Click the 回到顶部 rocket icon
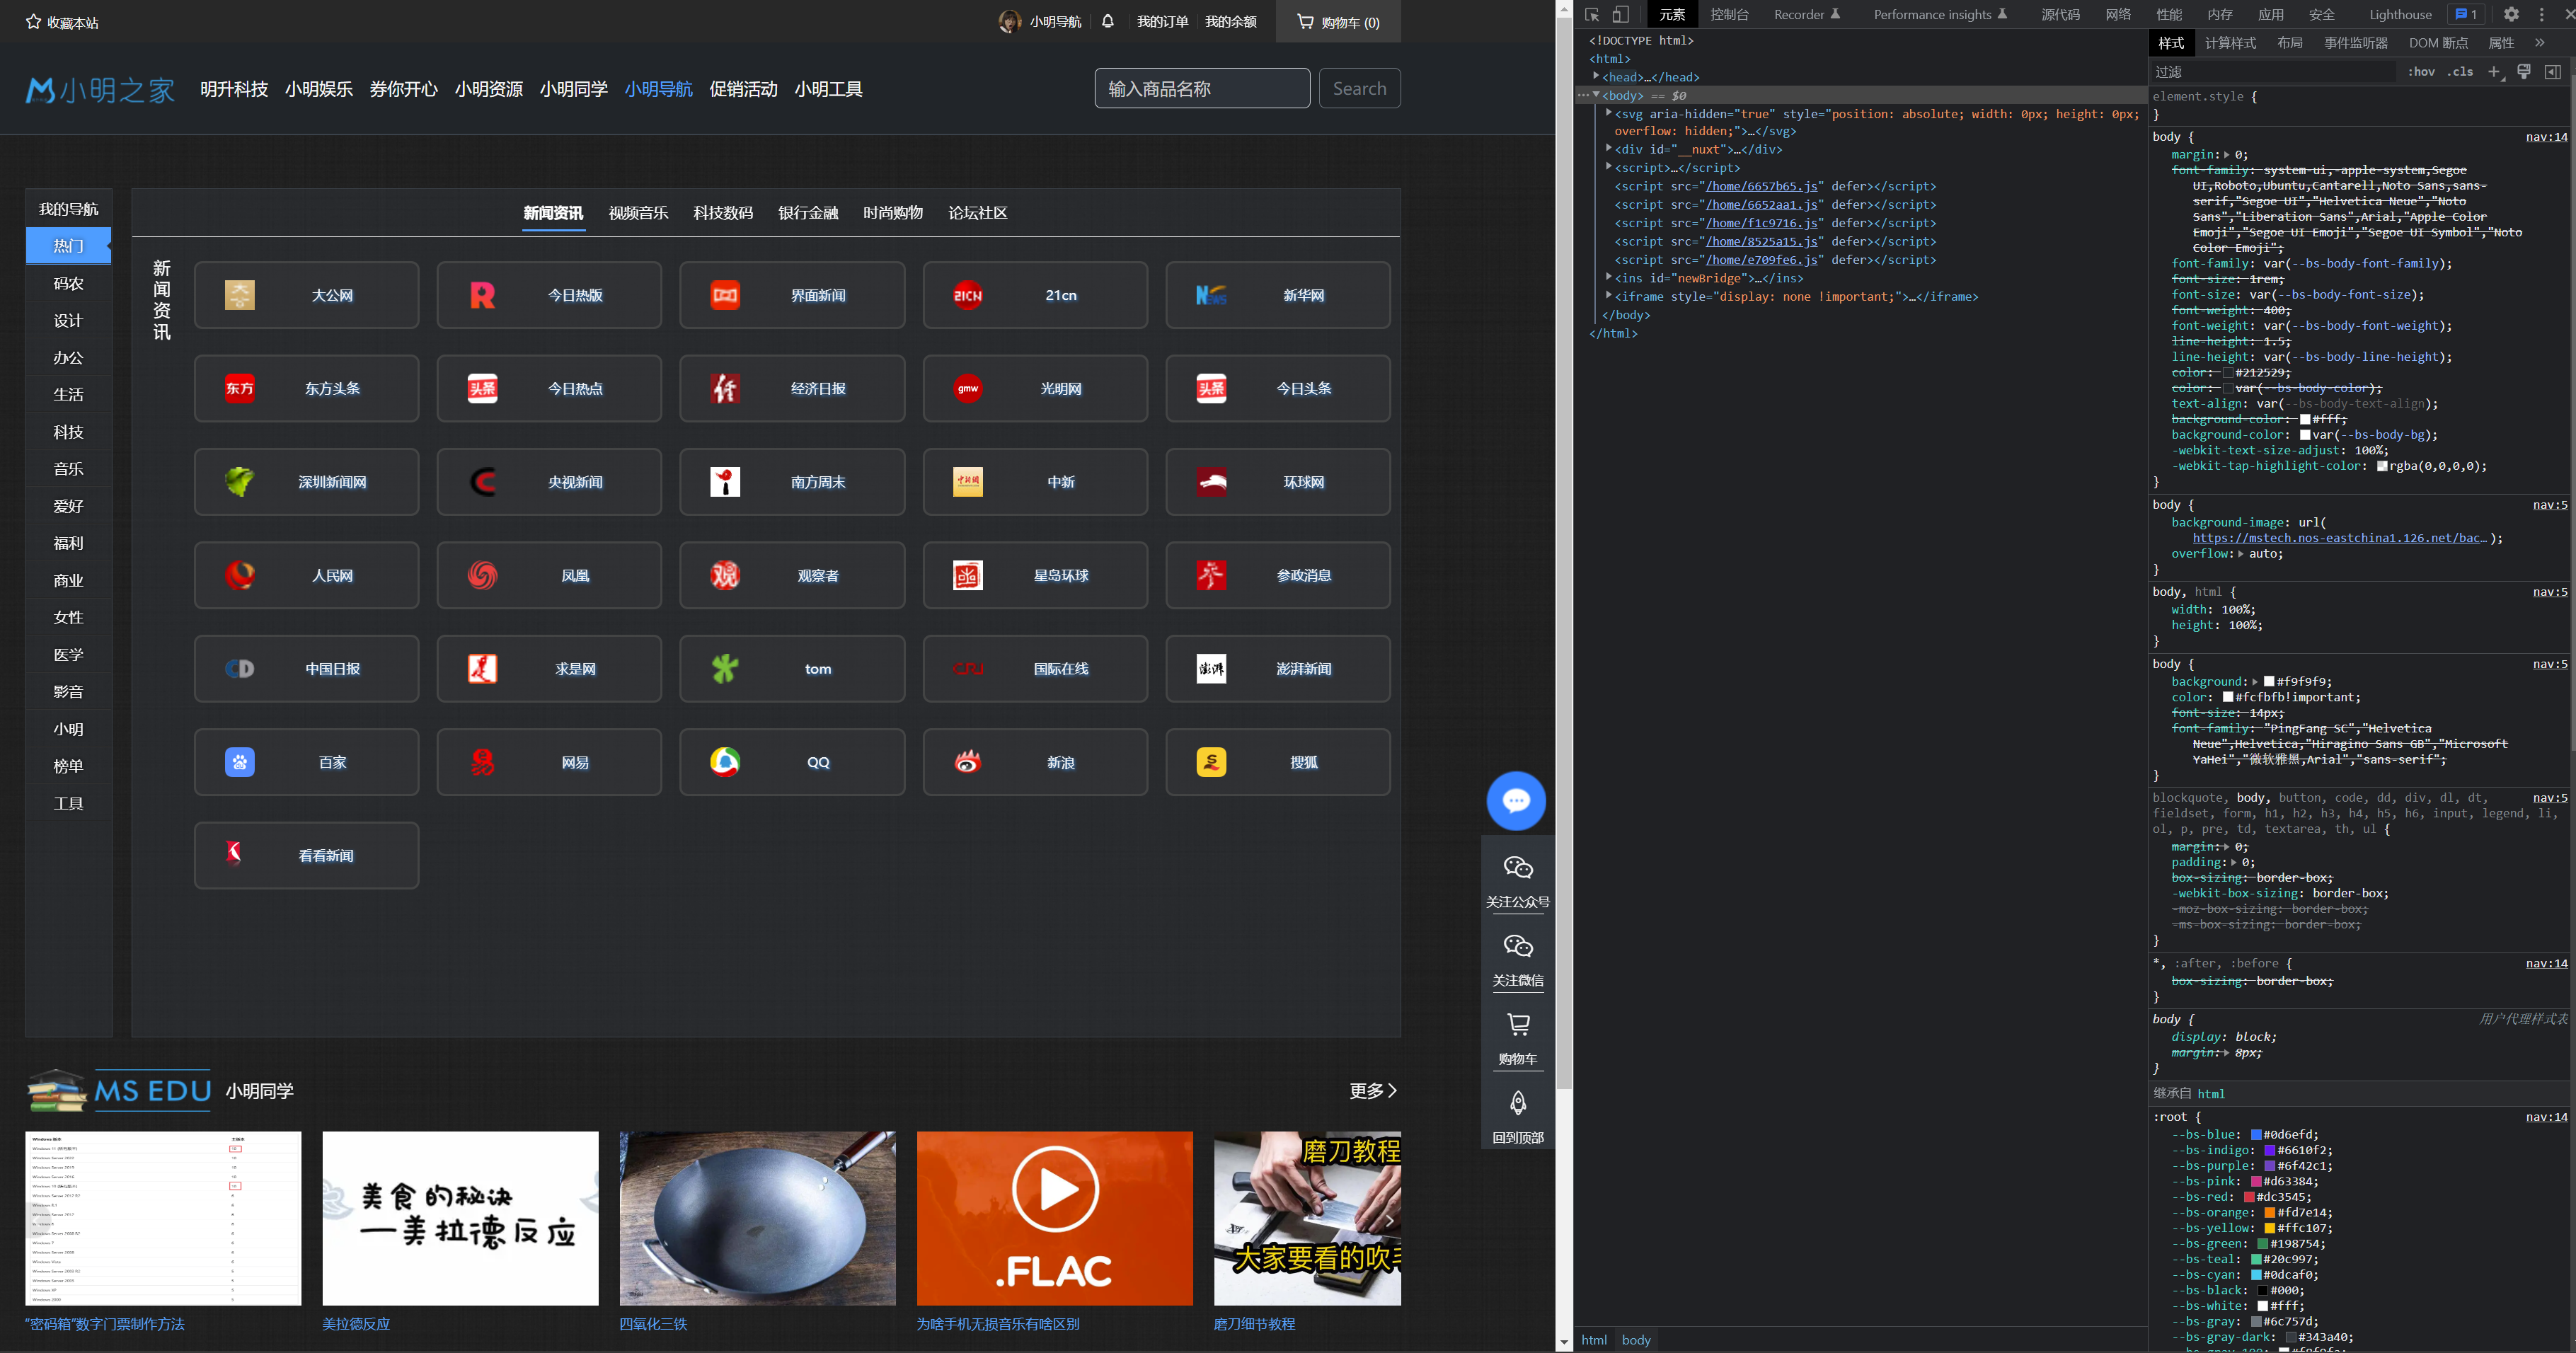This screenshot has height=1353, width=2576. tap(1518, 1102)
